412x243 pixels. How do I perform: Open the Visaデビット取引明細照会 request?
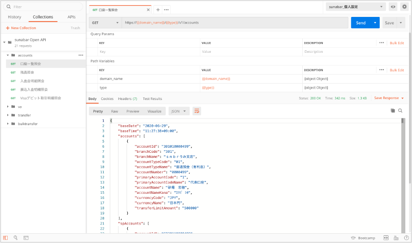click(41, 98)
